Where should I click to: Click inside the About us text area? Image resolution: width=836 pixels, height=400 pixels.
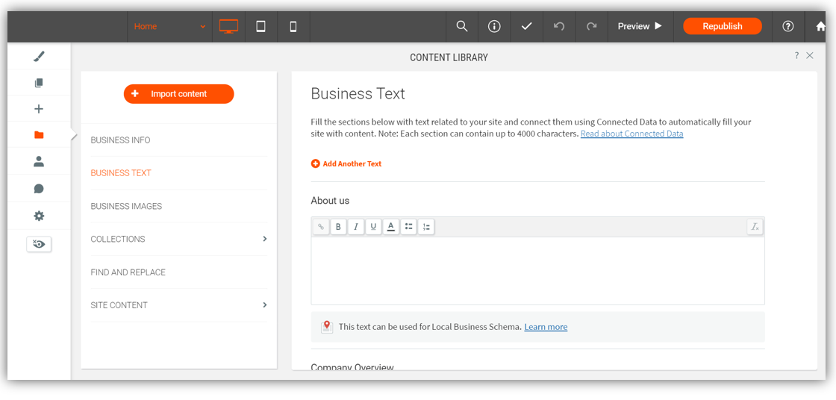click(x=537, y=270)
